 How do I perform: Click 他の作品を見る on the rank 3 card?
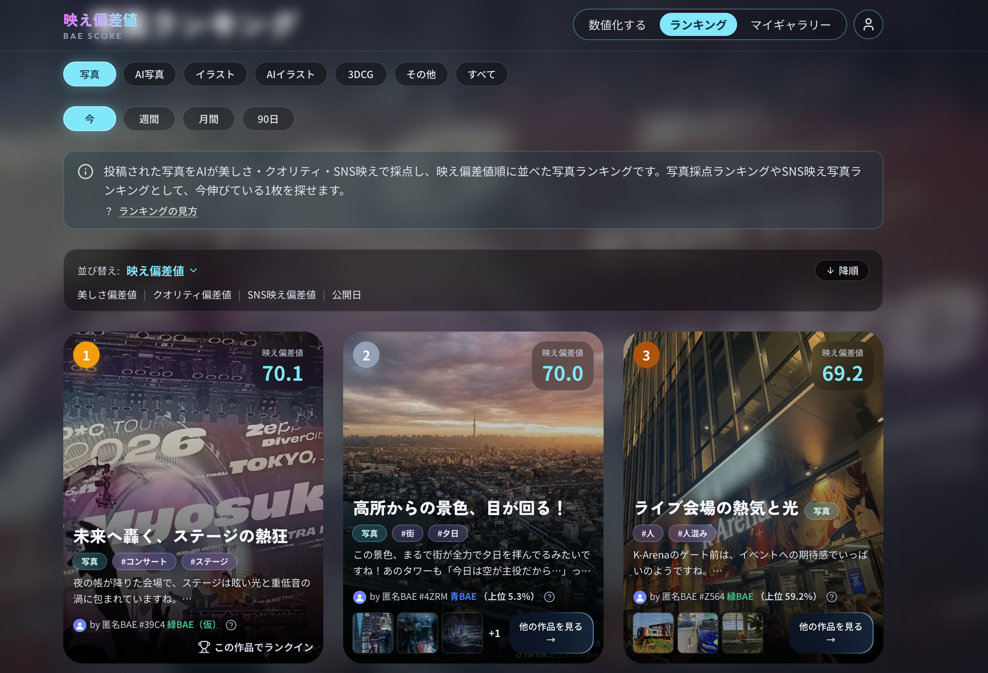pyautogui.click(x=830, y=633)
